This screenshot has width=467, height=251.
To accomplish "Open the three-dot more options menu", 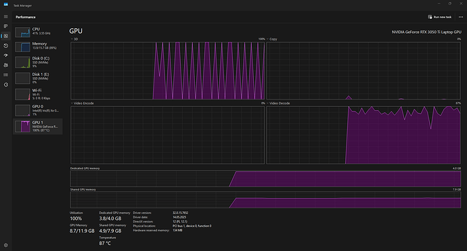I will coord(461,17).
